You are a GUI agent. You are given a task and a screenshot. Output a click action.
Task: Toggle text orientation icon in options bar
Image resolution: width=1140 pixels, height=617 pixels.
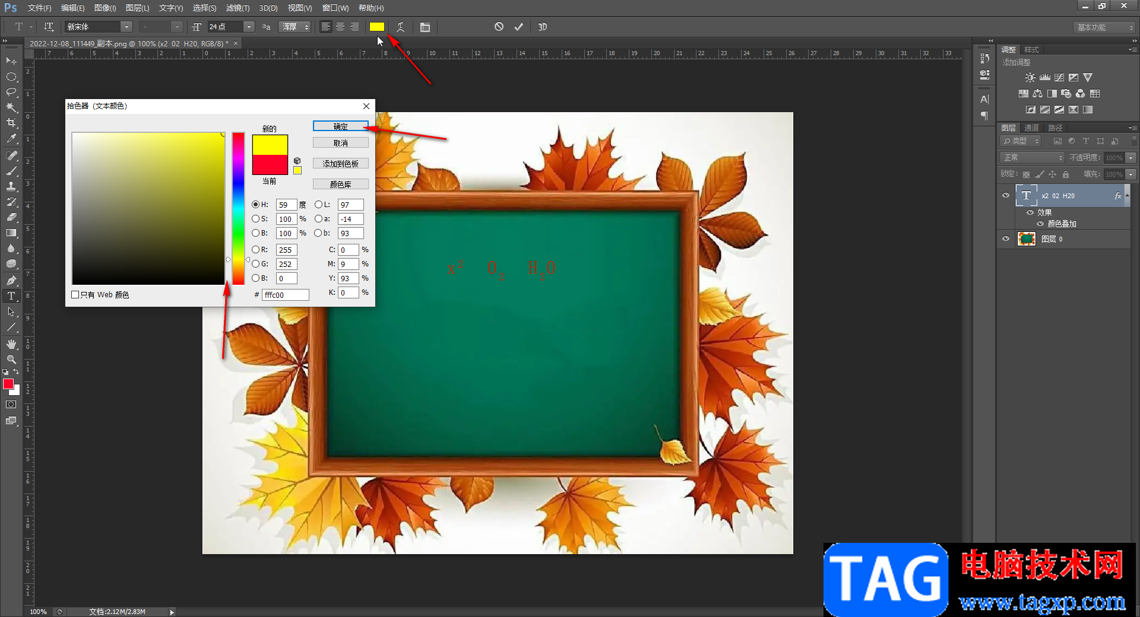click(49, 27)
